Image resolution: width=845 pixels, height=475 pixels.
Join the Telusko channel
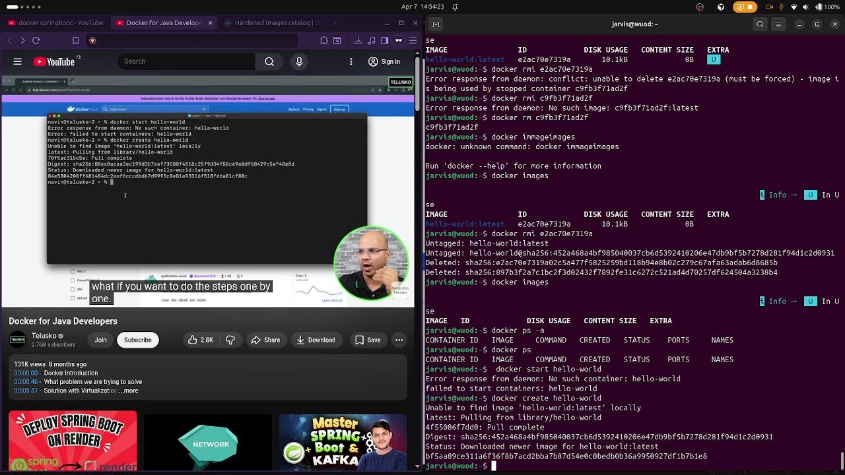click(x=100, y=340)
